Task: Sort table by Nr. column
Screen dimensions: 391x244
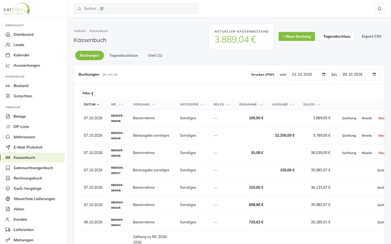Action: [x=117, y=104]
